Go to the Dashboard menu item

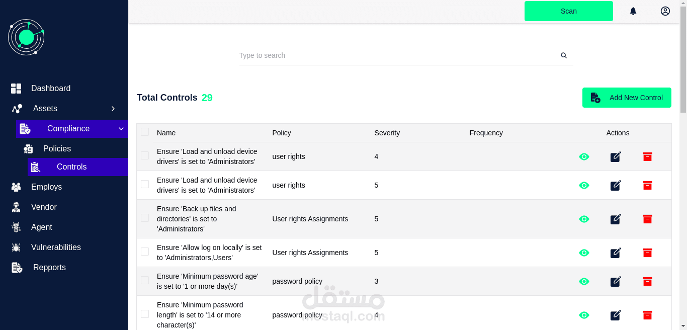[50, 89]
